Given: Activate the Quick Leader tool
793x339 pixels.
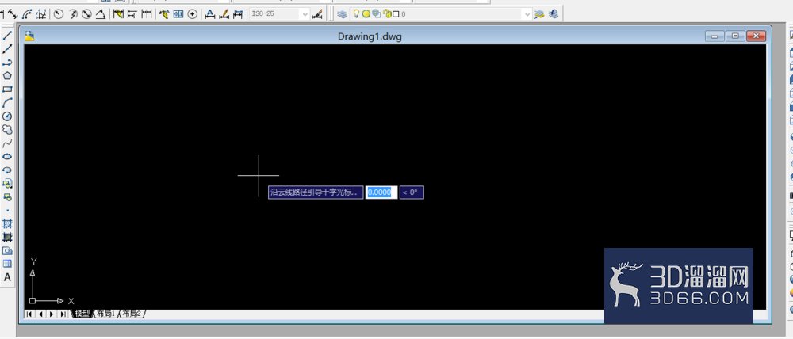Looking at the screenshot, I should click(164, 14).
